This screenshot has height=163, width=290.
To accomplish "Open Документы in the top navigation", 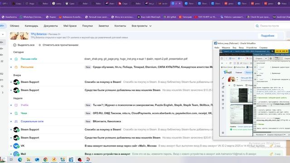I will pyautogui.click(x=51, y=26).
